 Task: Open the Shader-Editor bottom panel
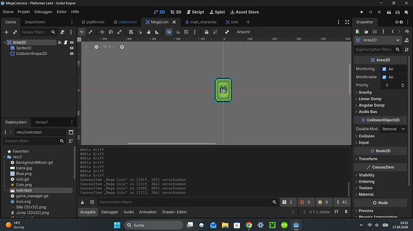(x=174, y=212)
